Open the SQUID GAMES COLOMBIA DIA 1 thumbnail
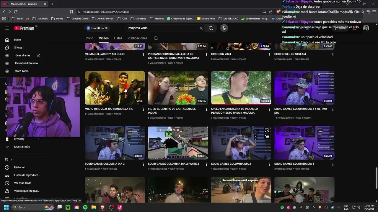The width and height of the screenshot is (378, 212). (x=304, y=143)
